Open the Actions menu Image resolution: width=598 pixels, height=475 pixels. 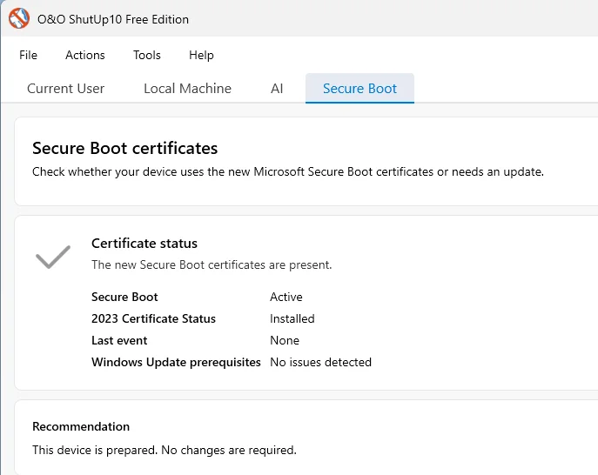pos(85,55)
